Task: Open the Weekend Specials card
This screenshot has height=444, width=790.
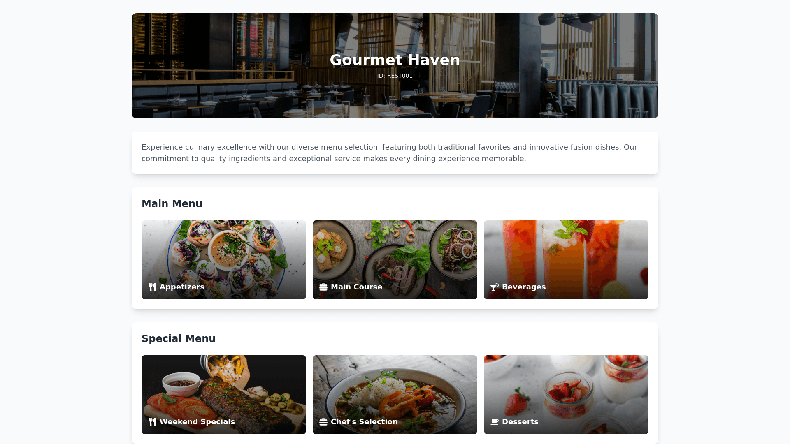Action: pyautogui.click(x=224, y=395)
